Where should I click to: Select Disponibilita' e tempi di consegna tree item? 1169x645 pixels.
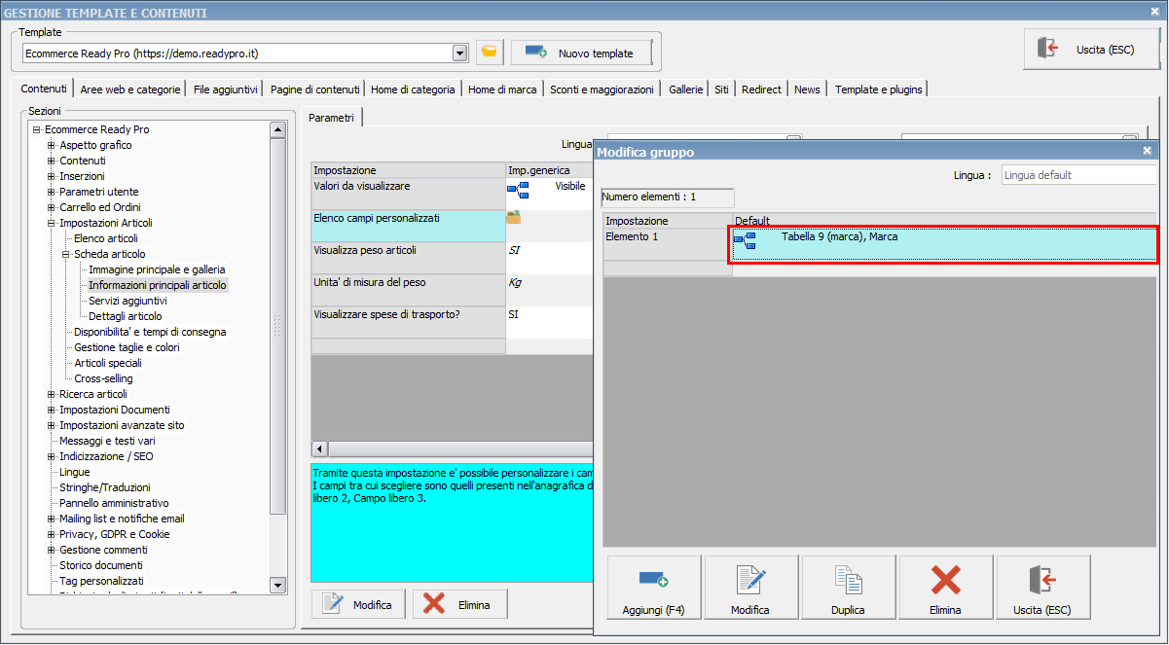[x=150, y=332]
